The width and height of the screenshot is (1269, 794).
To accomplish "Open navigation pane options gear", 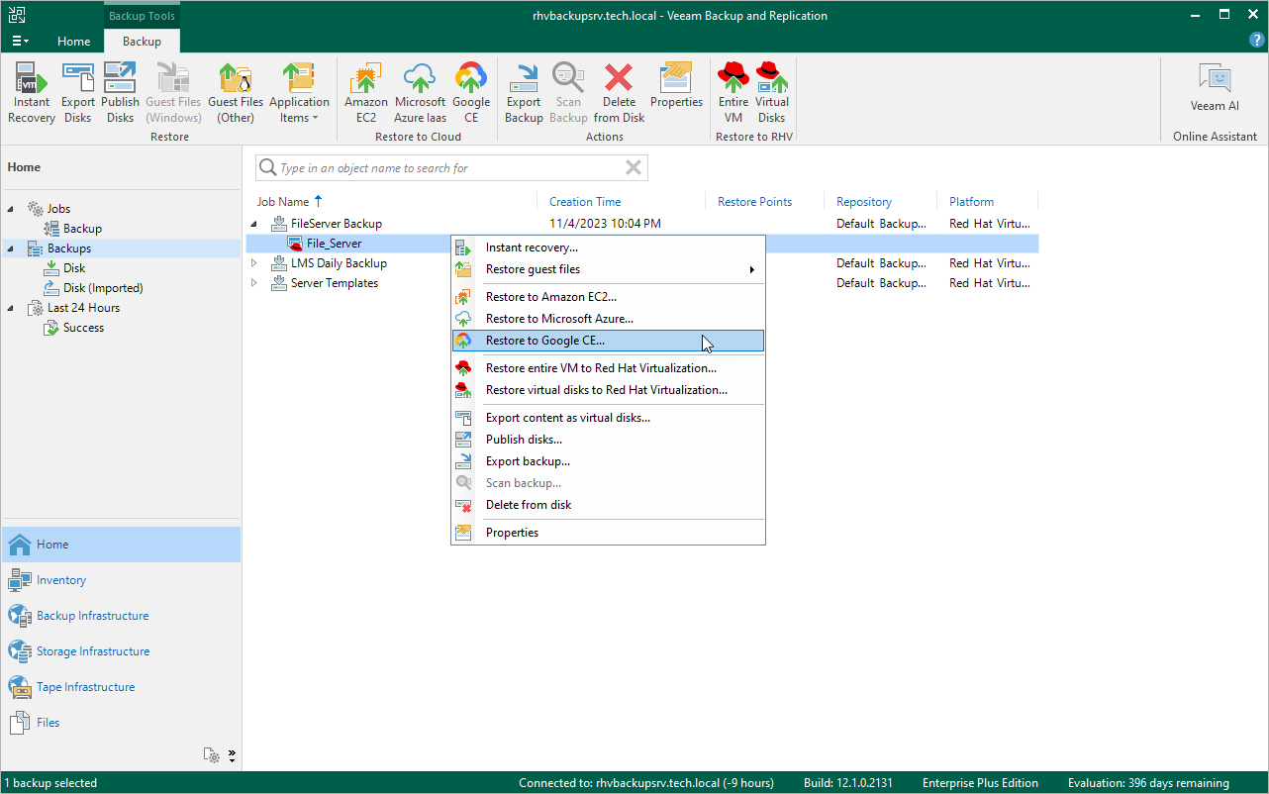I will click(212, 755).
